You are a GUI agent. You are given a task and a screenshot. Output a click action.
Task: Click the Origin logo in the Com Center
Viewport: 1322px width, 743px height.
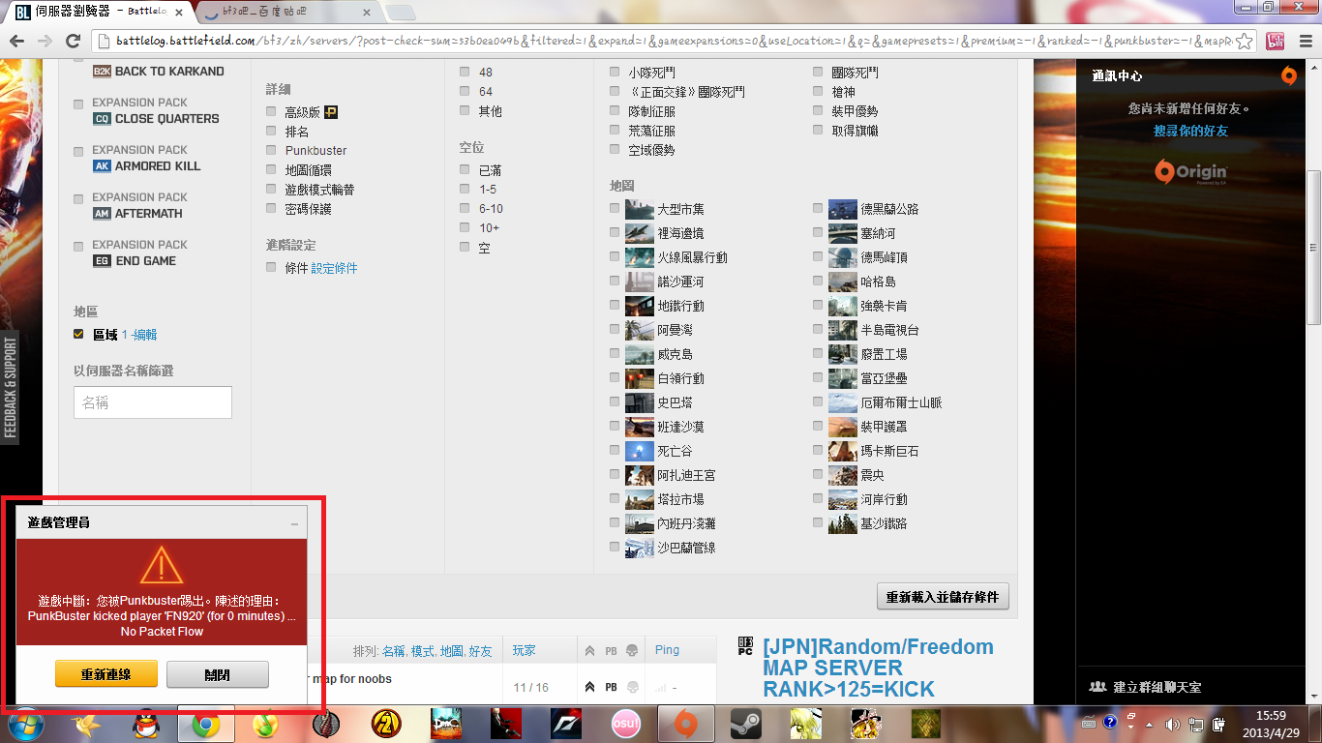pyautogui.click(x=1190, y=172)
